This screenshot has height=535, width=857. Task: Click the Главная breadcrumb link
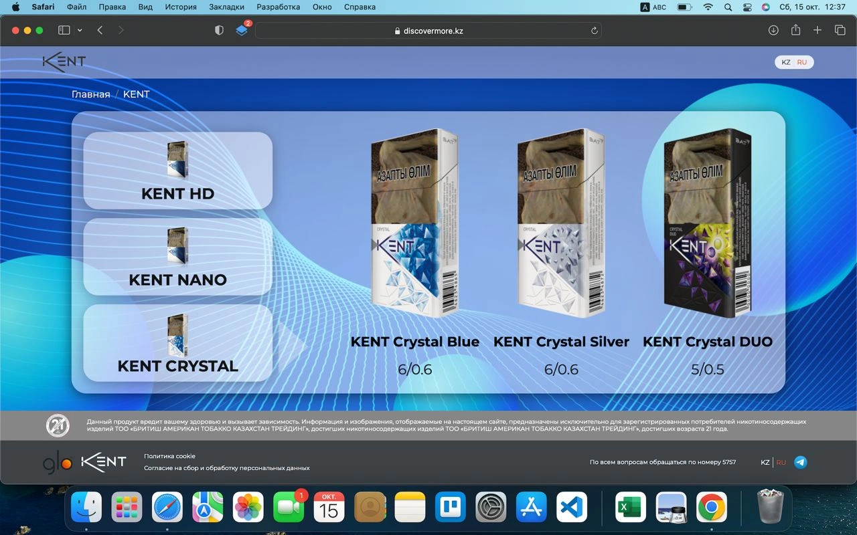coord(90,94)
